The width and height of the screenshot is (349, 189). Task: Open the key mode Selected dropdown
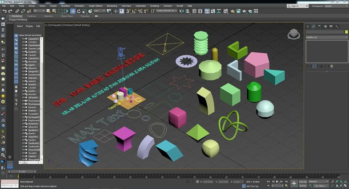[318, 182]
